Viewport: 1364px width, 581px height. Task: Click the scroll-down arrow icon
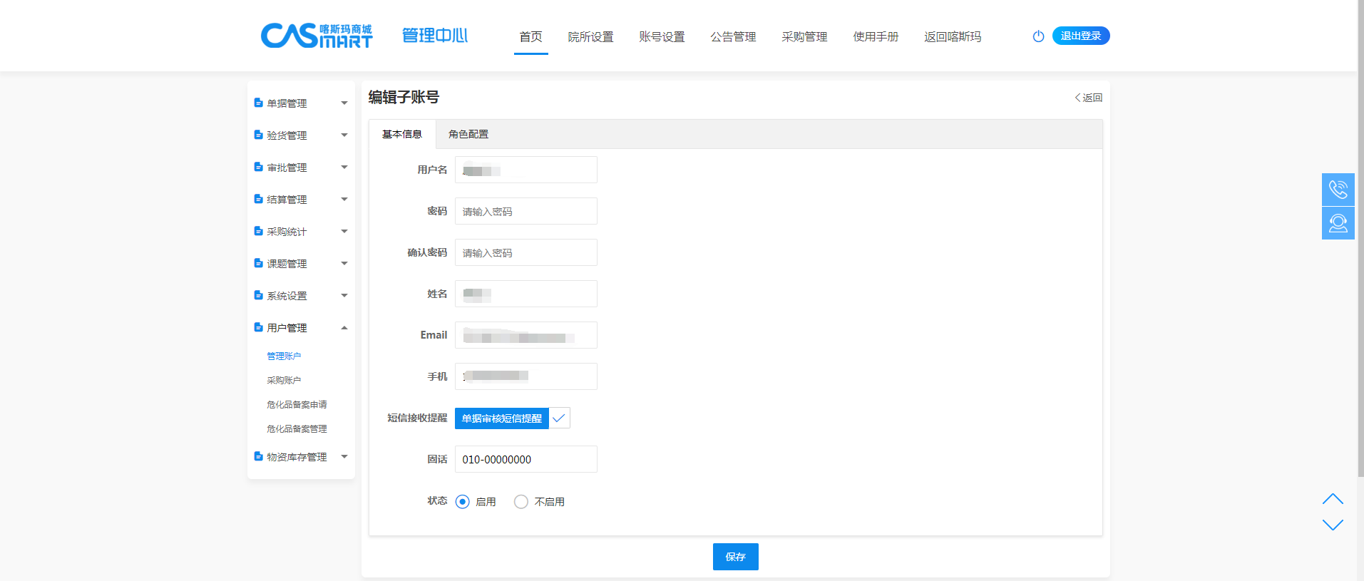pos(1332,525)
